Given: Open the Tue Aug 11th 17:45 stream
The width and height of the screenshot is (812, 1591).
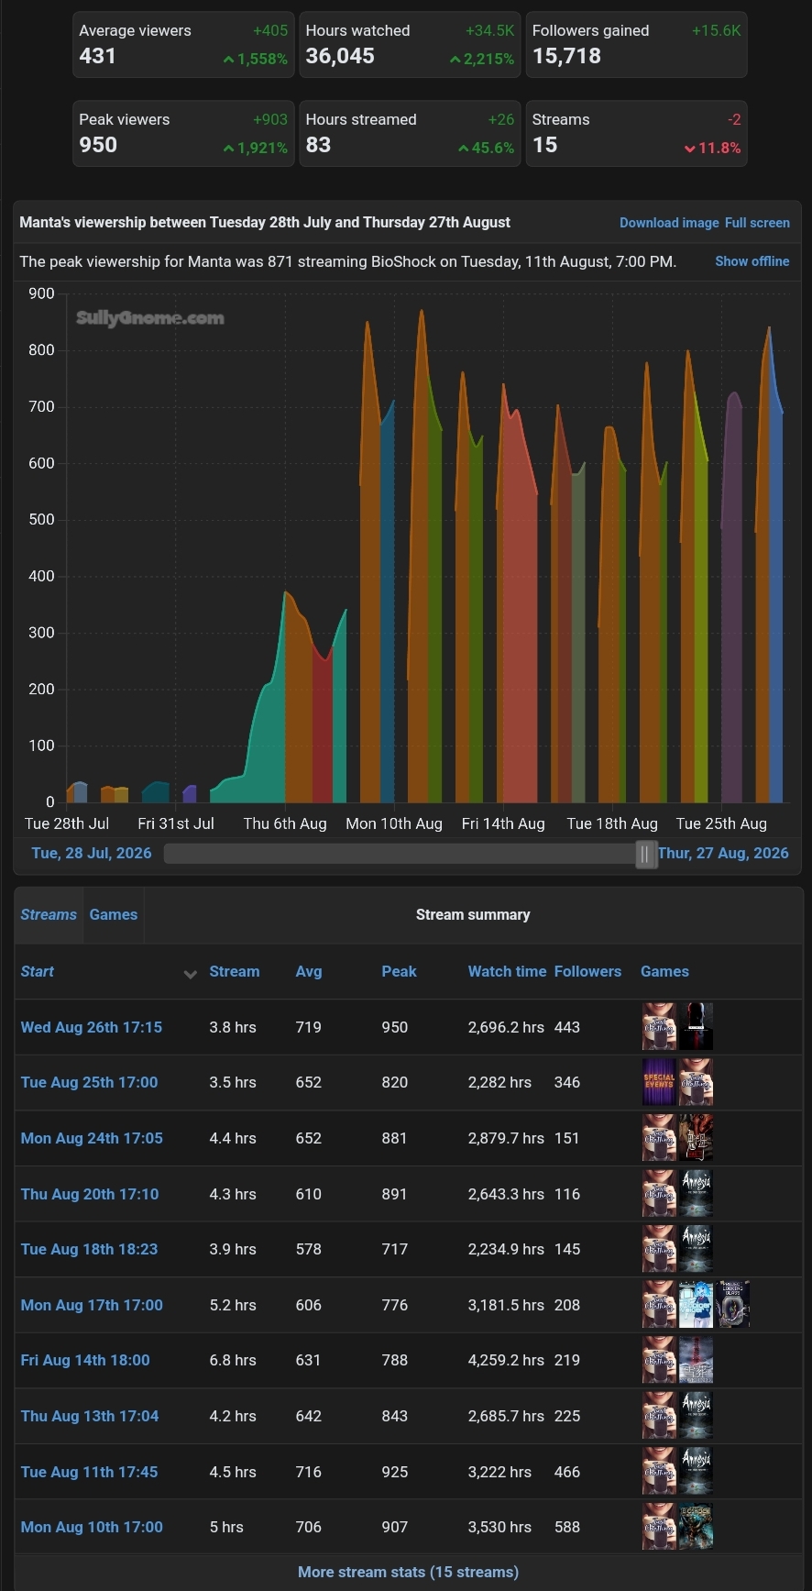Looking at the screenshot, I should [x=89, y=1472].
